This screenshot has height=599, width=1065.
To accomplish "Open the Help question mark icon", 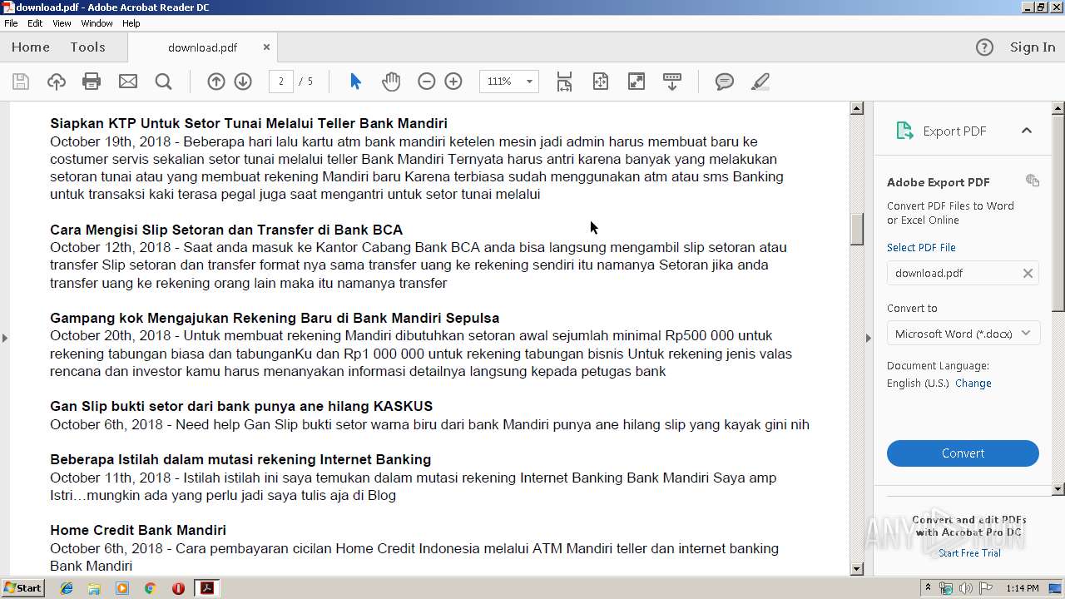I will click(x=984, y=47).
